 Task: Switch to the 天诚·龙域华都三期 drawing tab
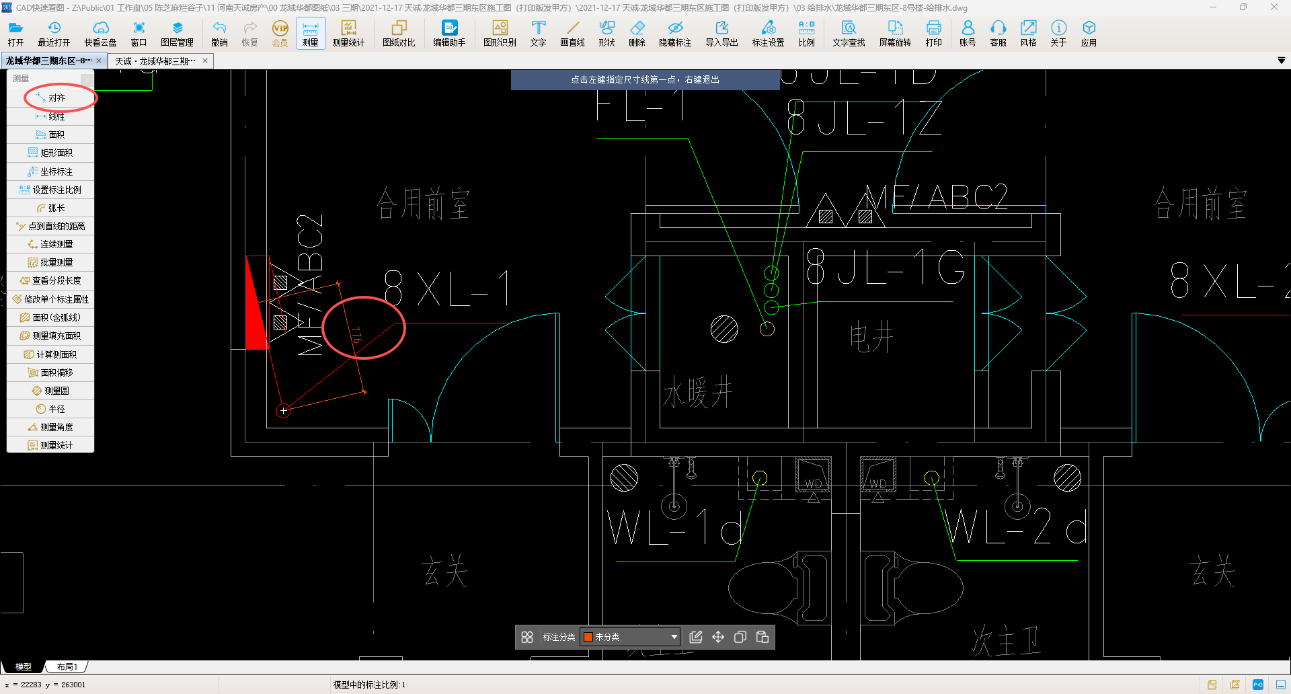click(155, 61)
